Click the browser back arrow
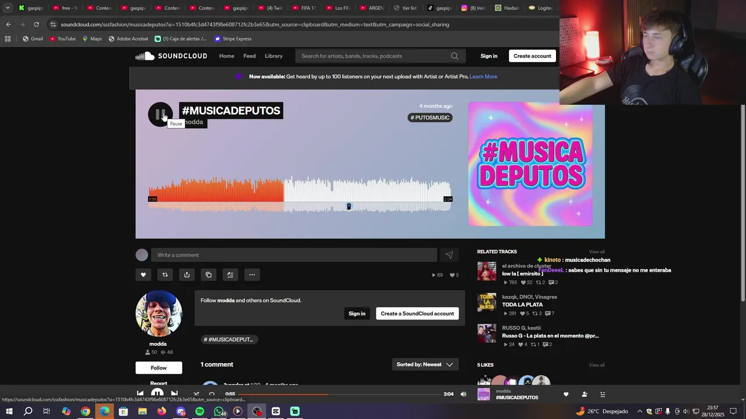Image resolution: width=746 pixels, height=419 pixels. [8, 24]
